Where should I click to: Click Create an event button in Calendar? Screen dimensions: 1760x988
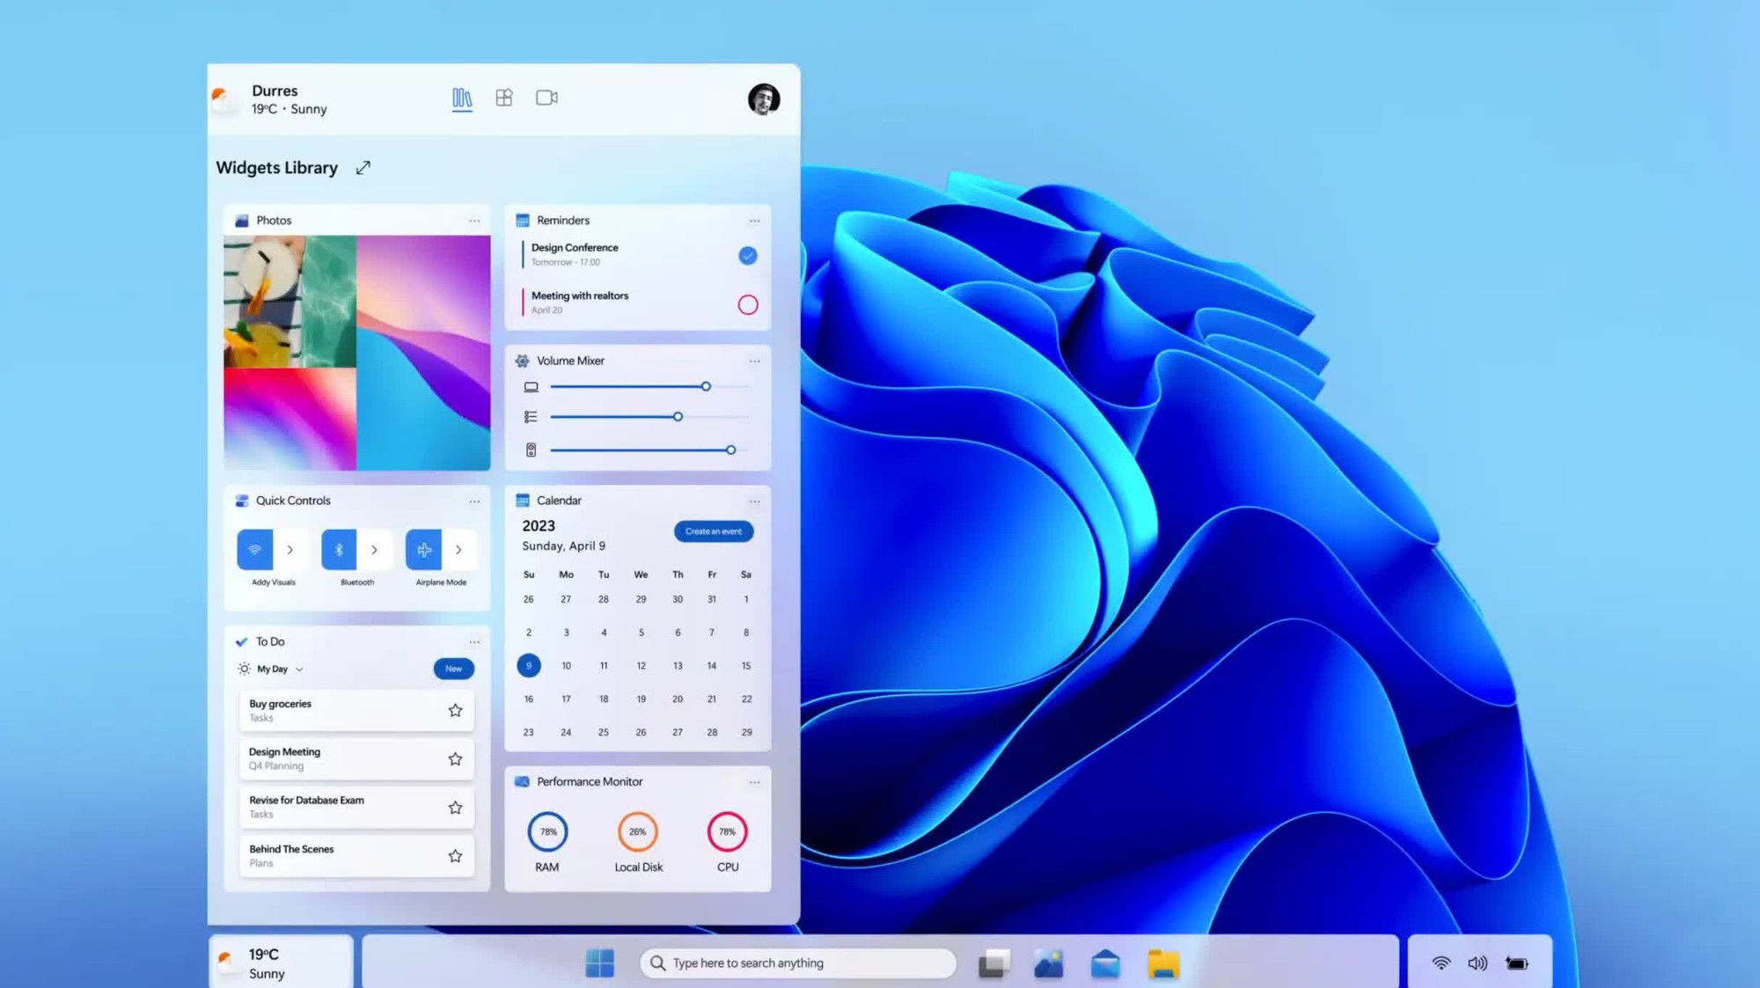click(x=713, y=531)
